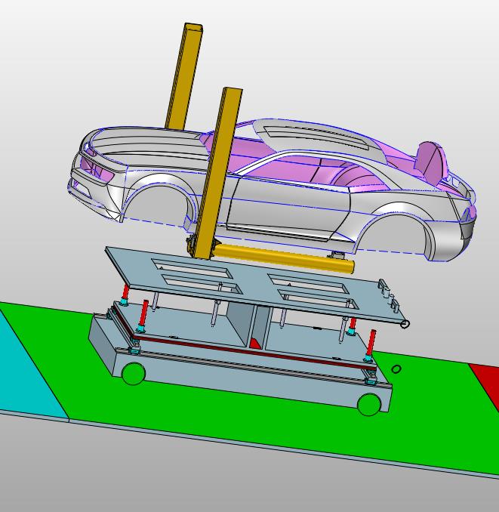Click the left green wheel of the cart
The height and width of the screenshot is (512, 499).
[134, 374]
